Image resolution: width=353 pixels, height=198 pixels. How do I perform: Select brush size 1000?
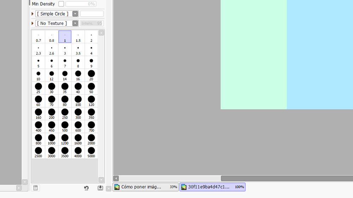click(52, 139)
